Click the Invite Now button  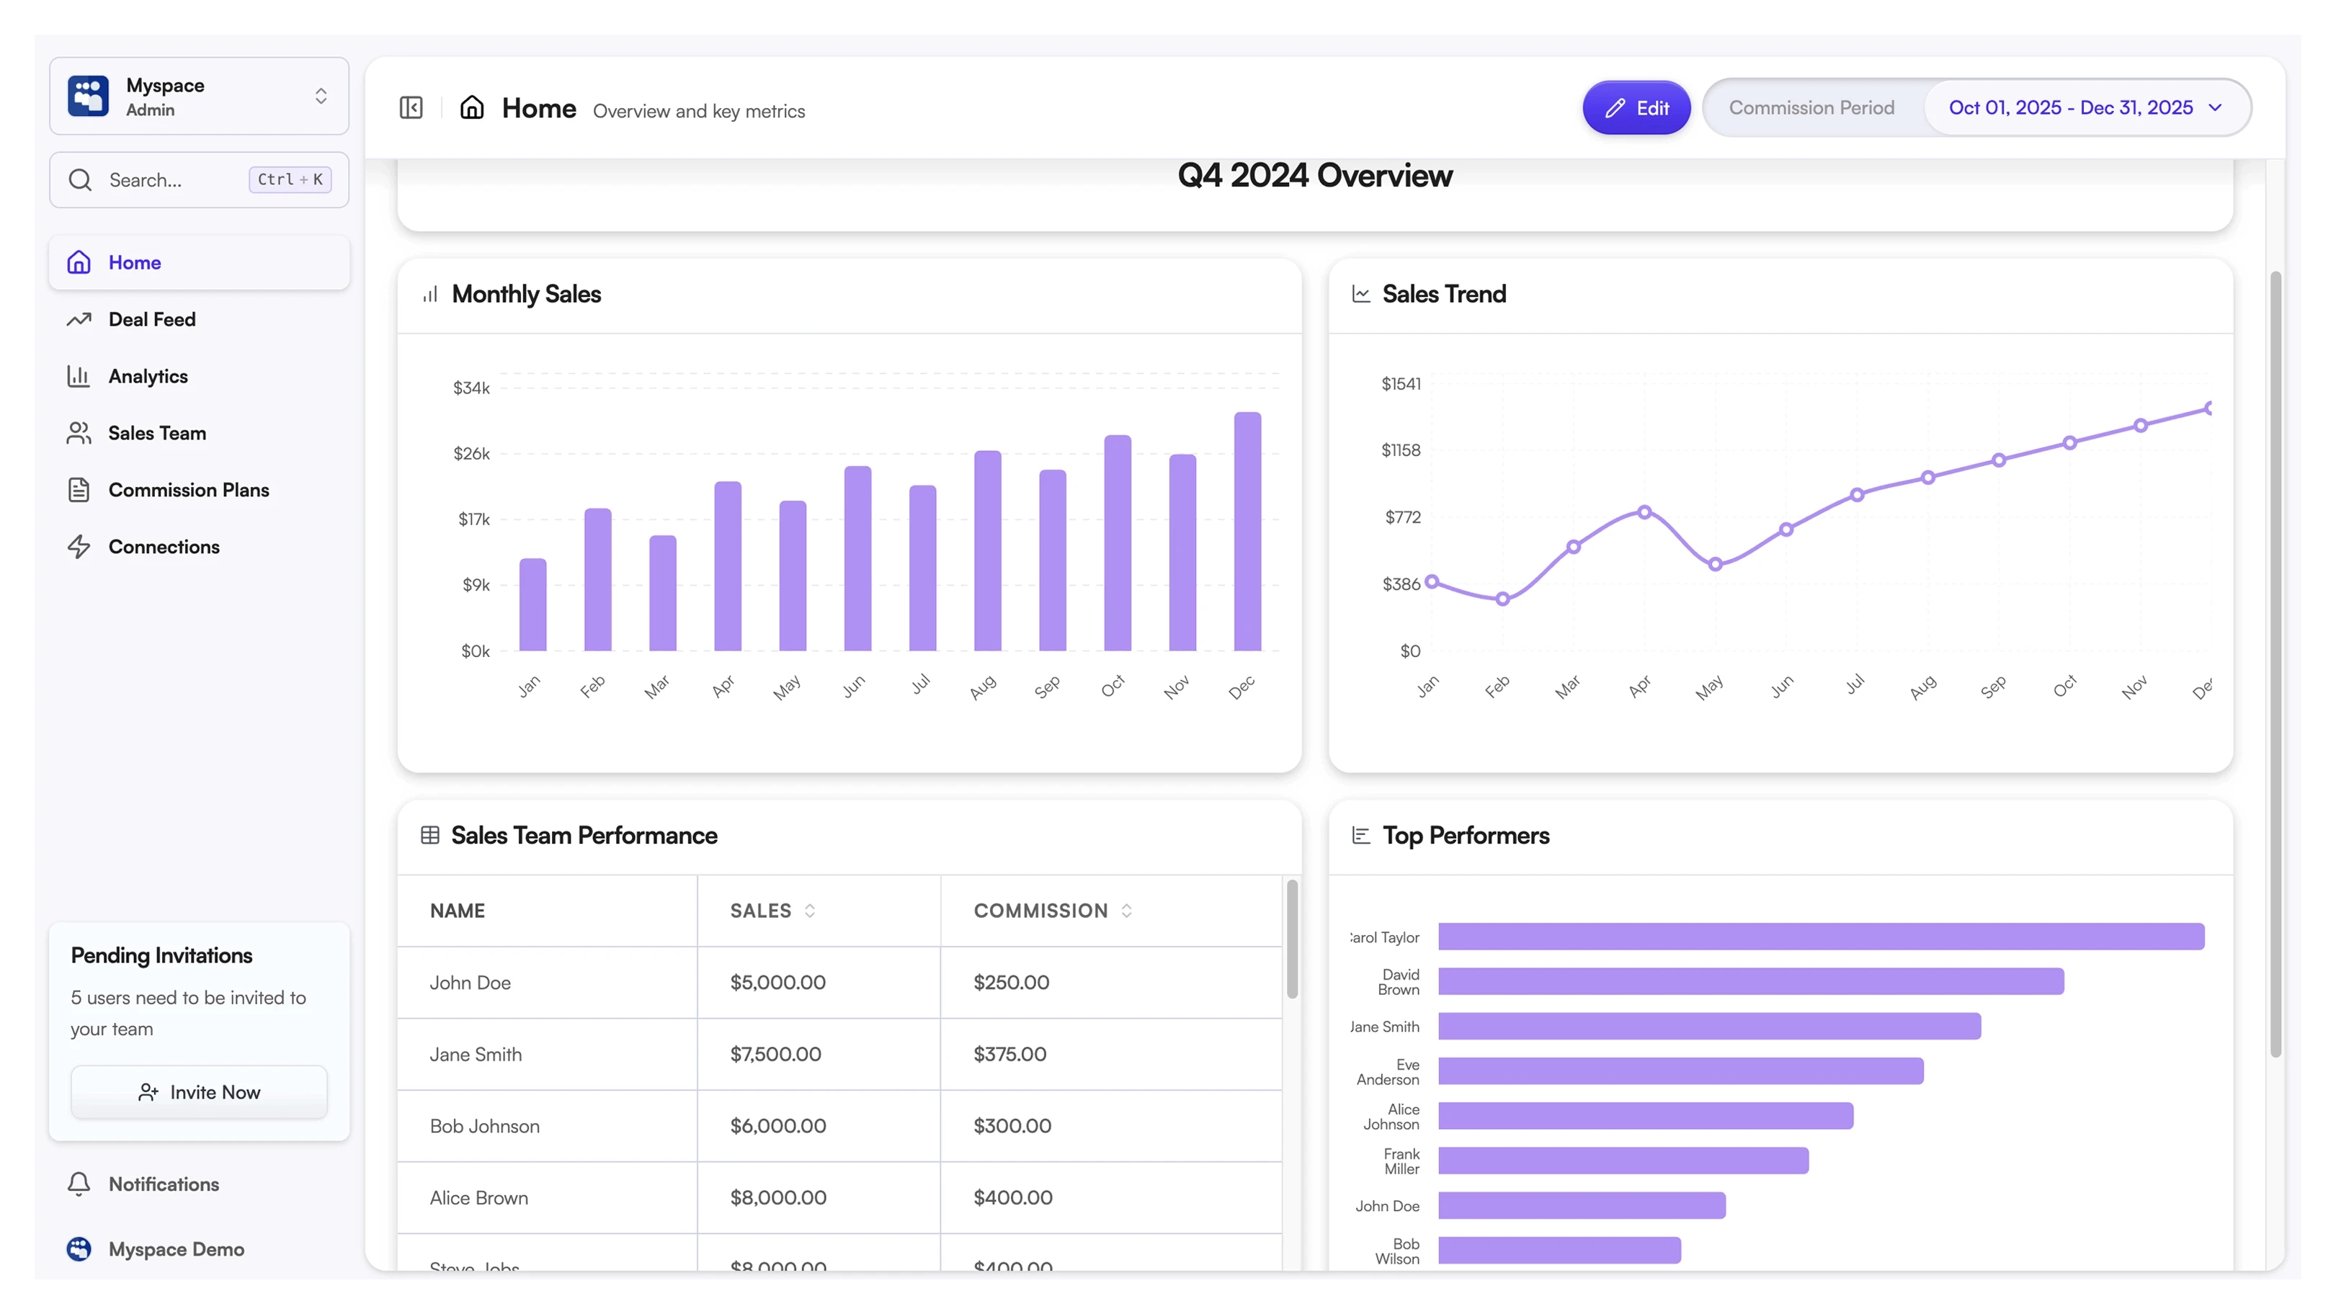tap(199, 1092)
